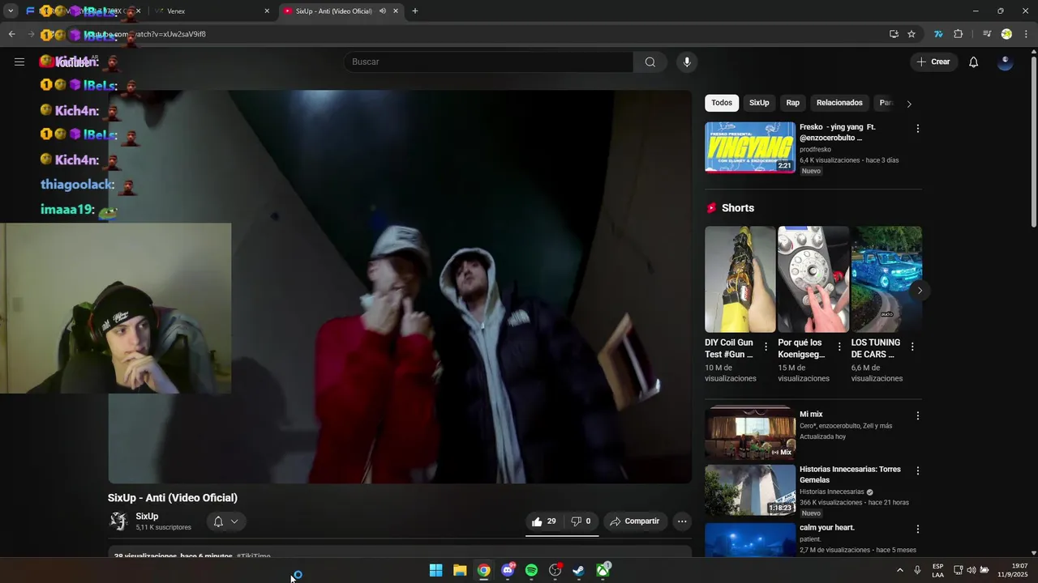This screenshot has height=583, width=1038.
Task: Click the install app icon in address bar
Action: pyautogui.click(x=894, y=34)
